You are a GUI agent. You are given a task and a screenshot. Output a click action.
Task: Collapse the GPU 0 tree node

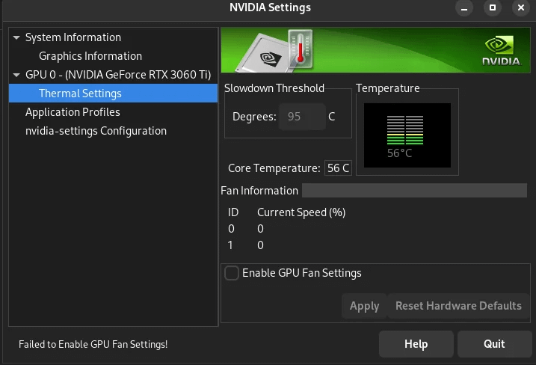(16, 75)
